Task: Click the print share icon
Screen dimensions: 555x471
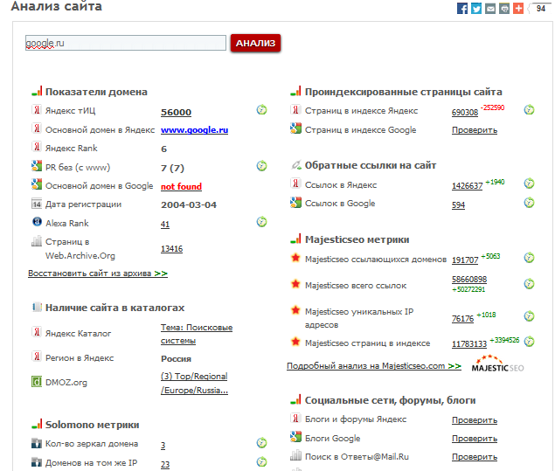Action: pos(504,8)
